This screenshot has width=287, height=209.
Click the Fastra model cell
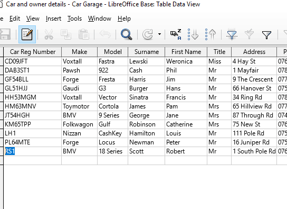(113, 61)
